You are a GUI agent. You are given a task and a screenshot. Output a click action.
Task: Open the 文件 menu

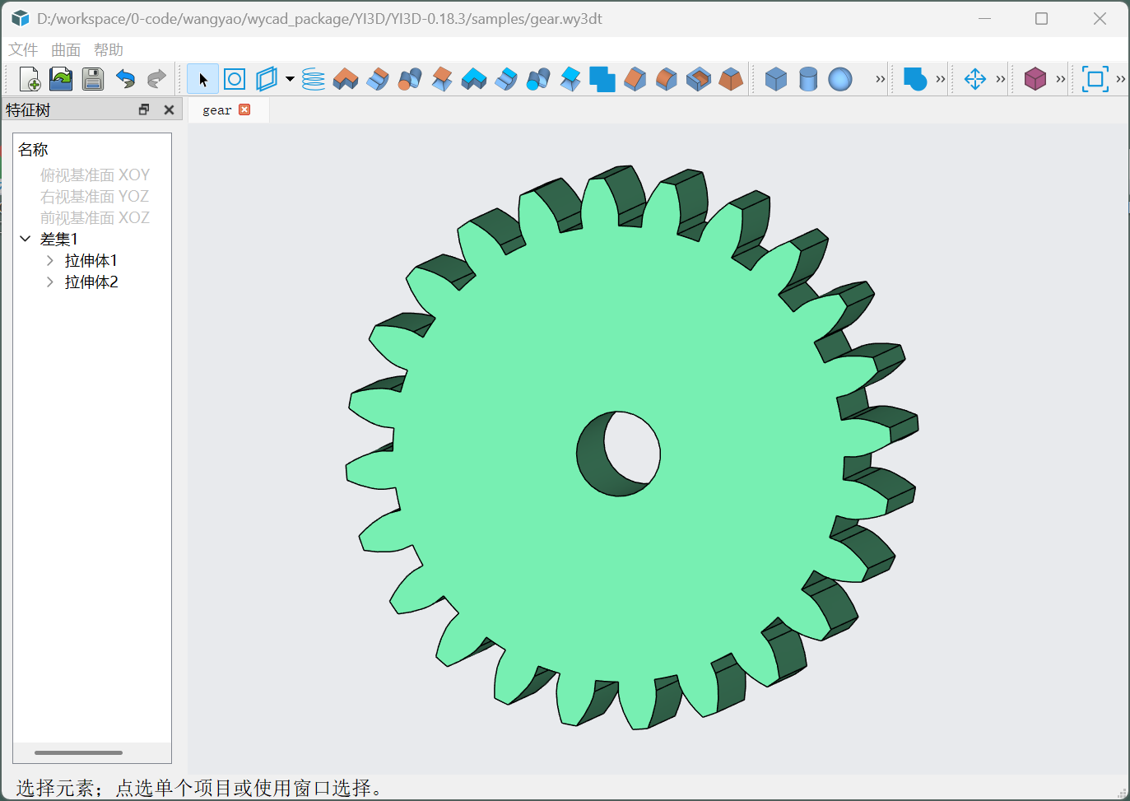point(23,49)
